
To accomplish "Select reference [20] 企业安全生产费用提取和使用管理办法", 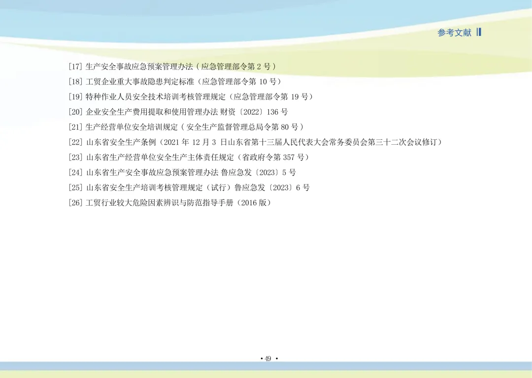I will (x=178, y=112).
